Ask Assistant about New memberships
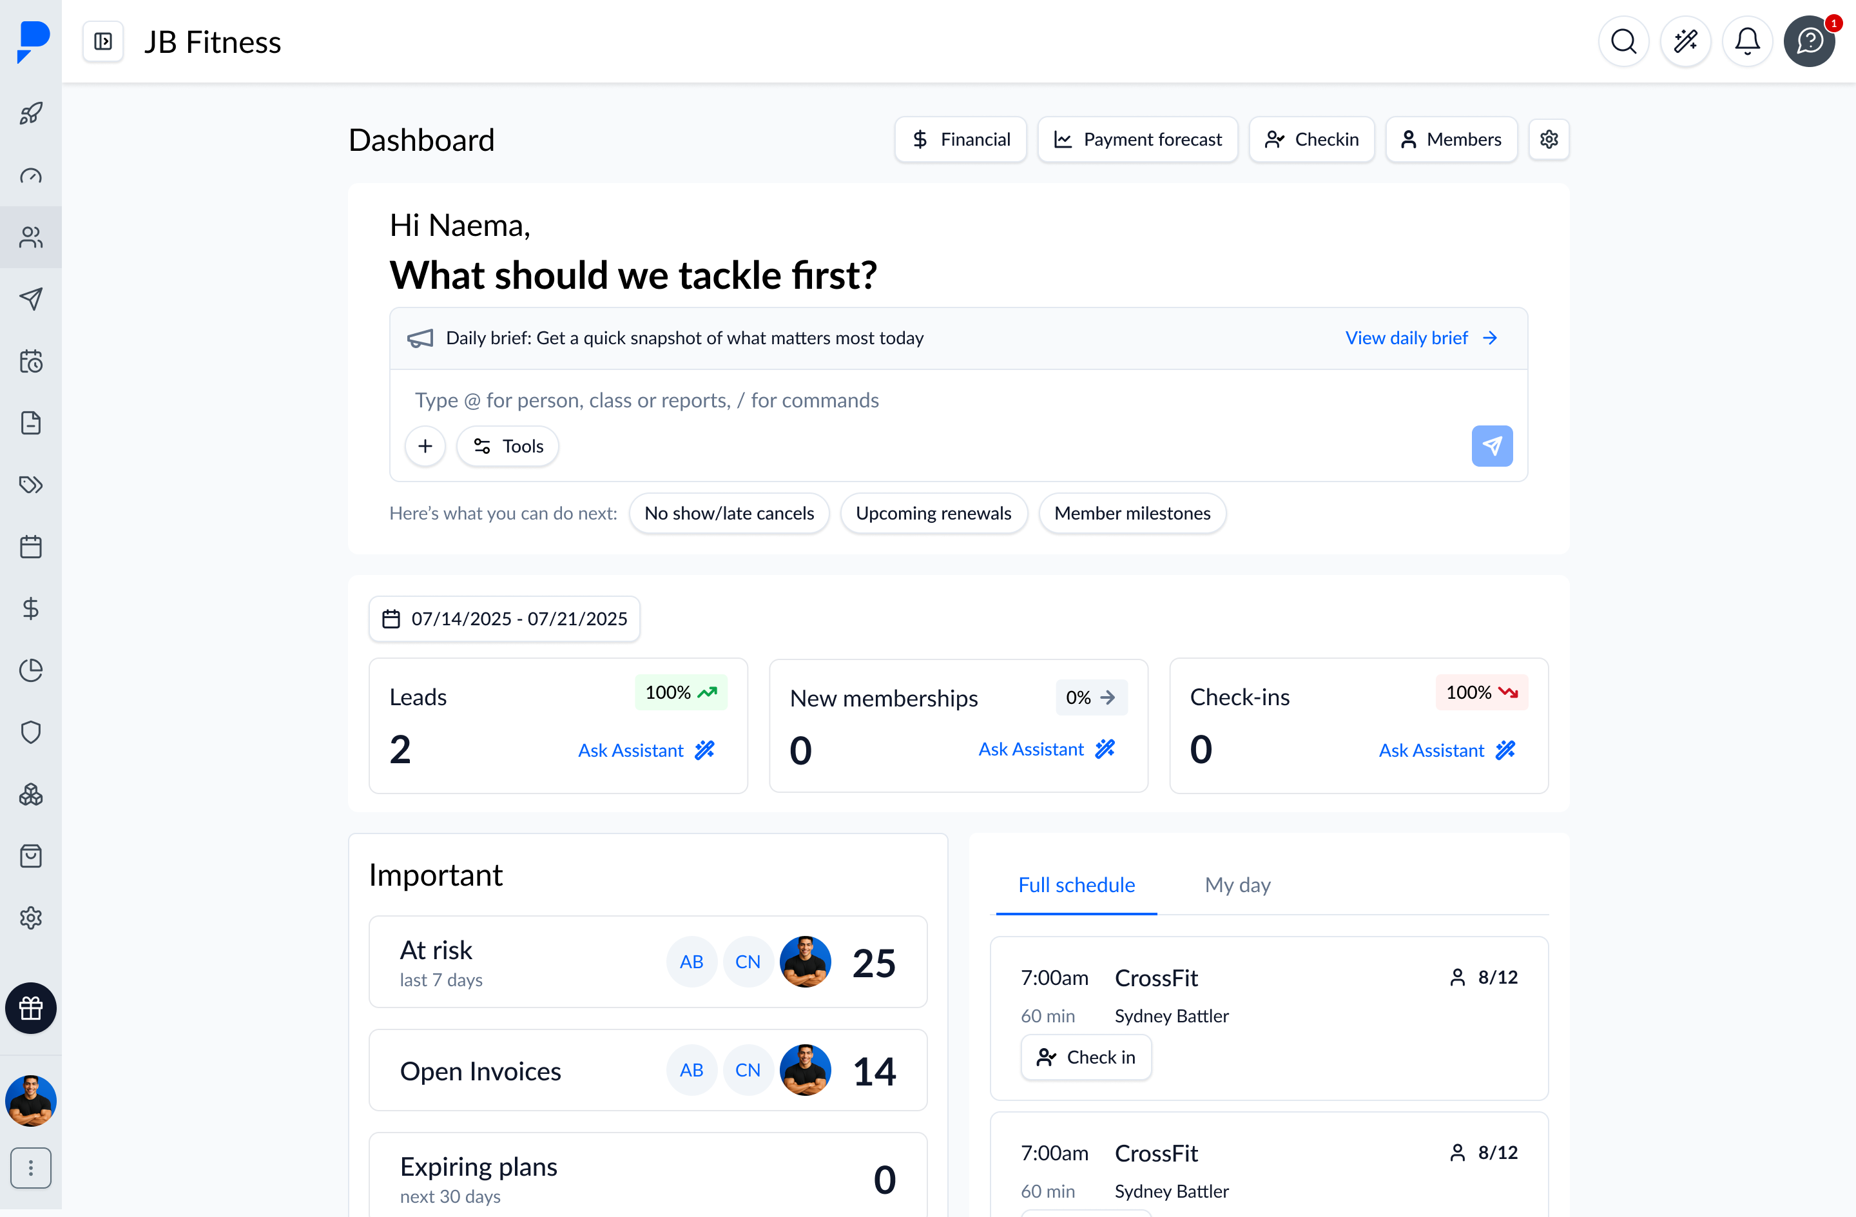The width and height of the screenshot is (1856, 1217). click(x=1047, y=749)
